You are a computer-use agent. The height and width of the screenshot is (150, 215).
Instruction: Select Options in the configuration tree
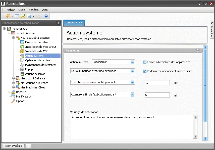pos(21,101)
